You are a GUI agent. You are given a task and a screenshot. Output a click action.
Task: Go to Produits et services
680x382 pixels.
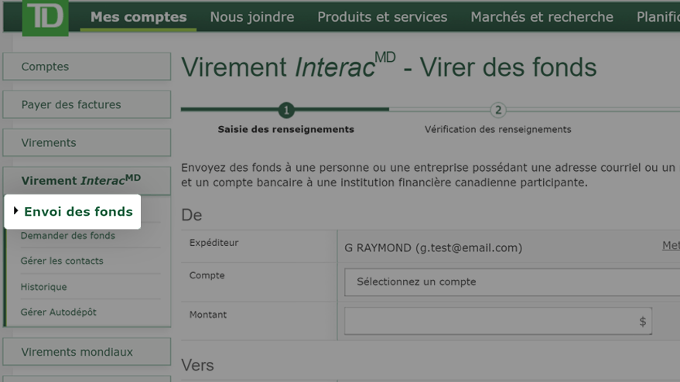pyautogui.click(x=382, y=17)
